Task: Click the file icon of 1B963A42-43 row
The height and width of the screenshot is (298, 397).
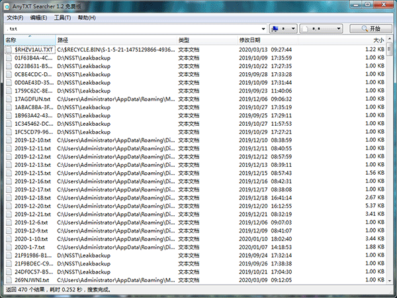Action: pos(9,115)
